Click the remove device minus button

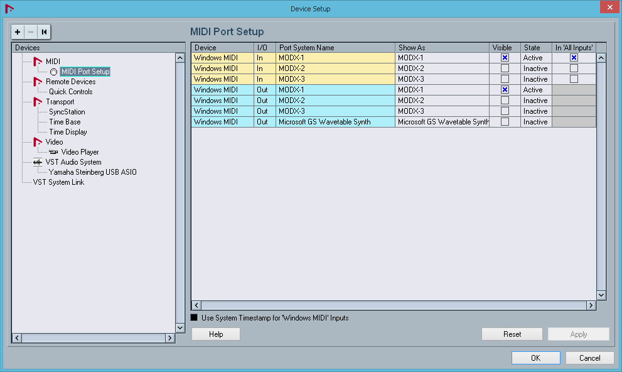pyautogui.click(x=31, y=32)
